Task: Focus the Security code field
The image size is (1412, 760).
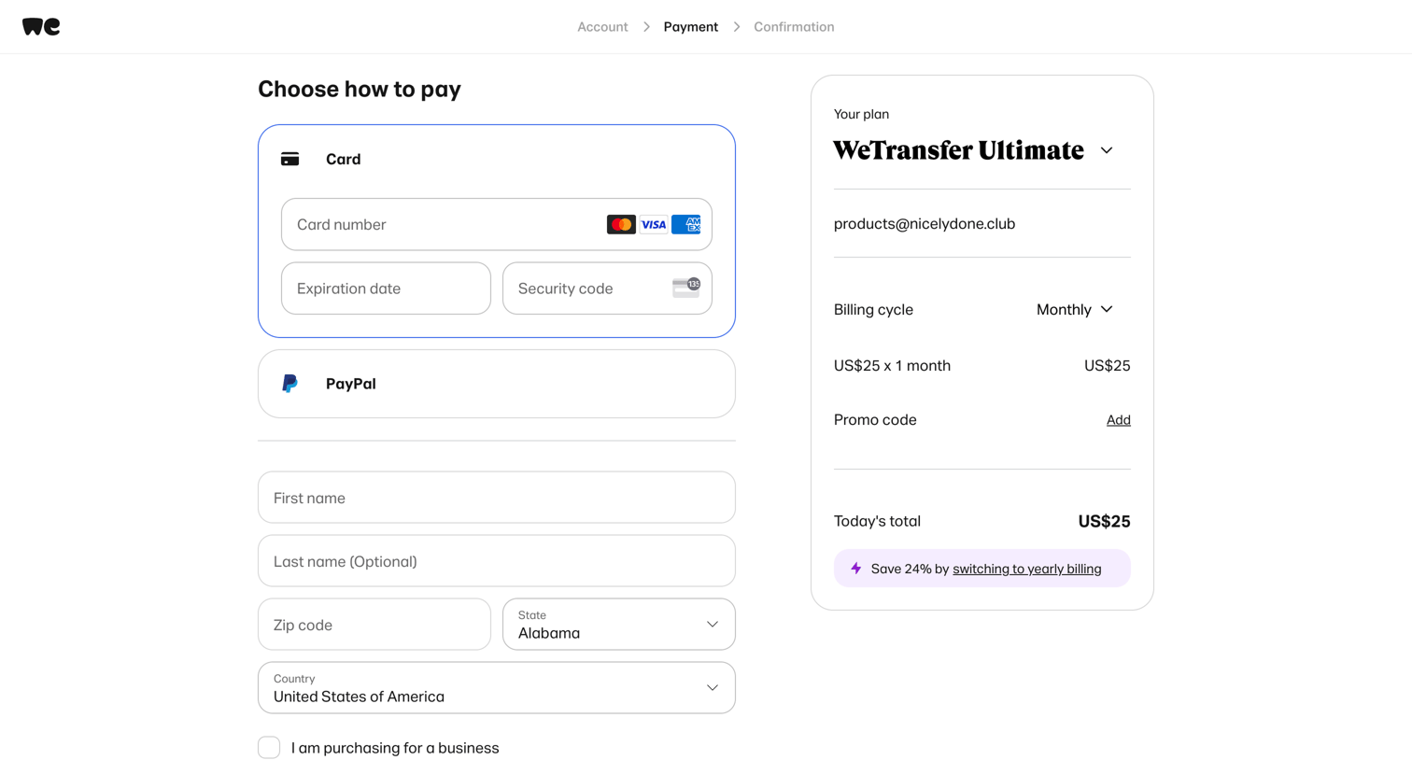Action: coord(607,288)
